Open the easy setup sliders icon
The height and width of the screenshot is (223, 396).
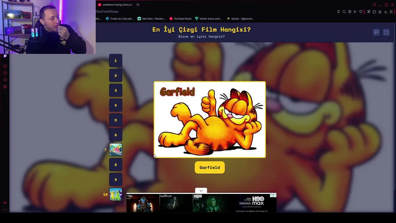point(391,12)
